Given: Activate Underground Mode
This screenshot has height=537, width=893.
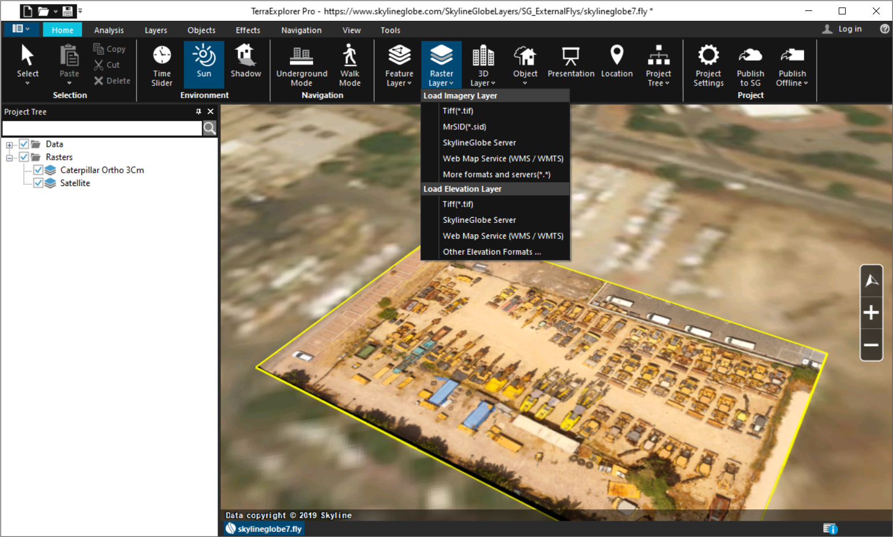Looking at the screenshot, I should point(302,65).
